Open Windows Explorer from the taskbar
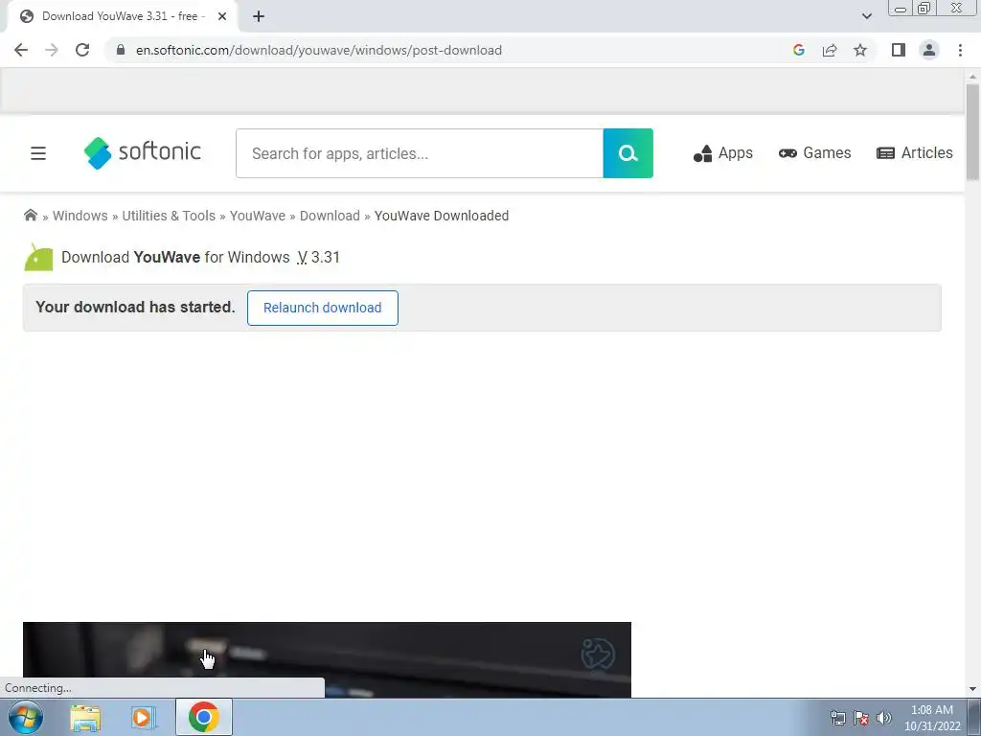Screen dimensions: 981x736 tap(85, 718)
